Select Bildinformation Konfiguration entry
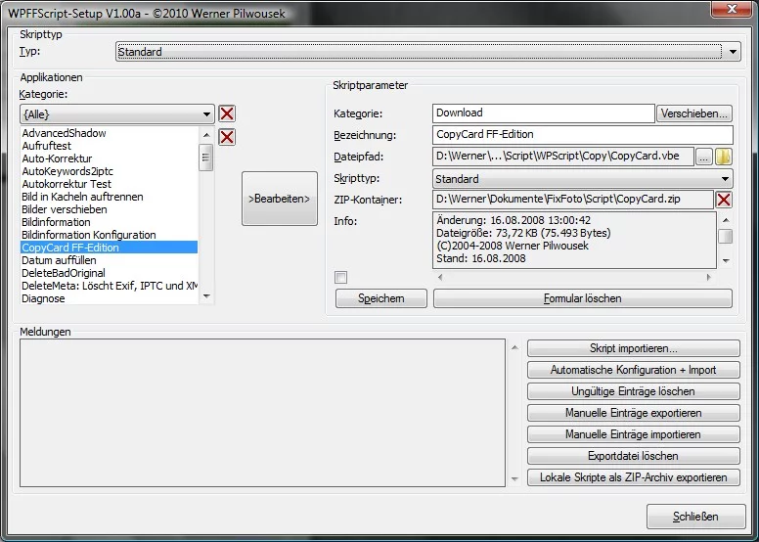Screen dimensions: 759x542 110,235
